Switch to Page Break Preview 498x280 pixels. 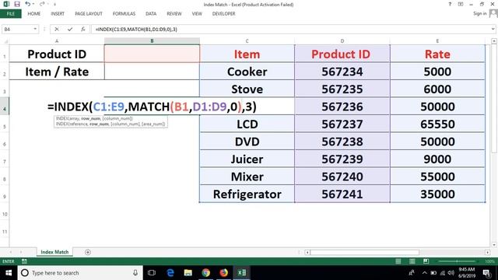coord(426,261)
